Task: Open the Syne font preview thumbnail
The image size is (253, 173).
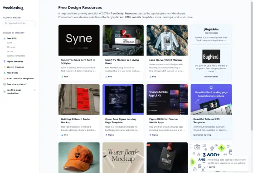Action: [79, 40]
